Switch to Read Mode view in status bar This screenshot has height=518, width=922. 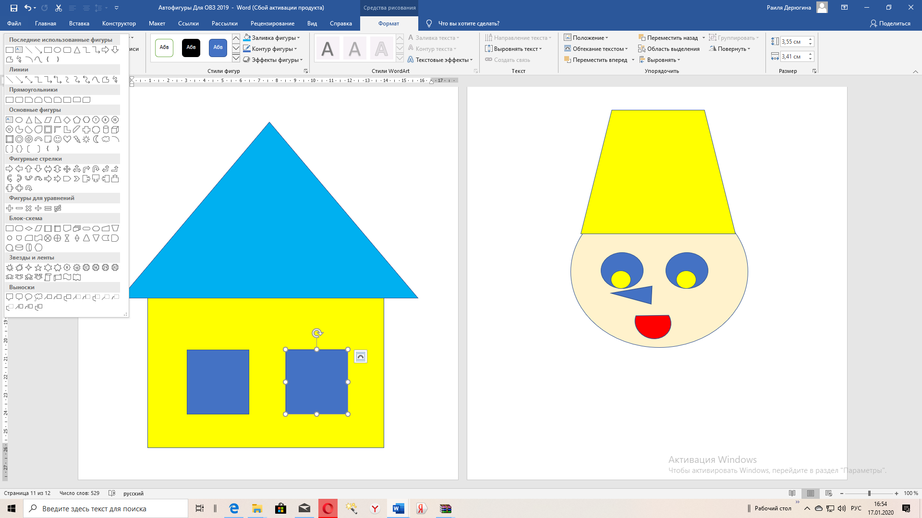[x=792, y=493]
